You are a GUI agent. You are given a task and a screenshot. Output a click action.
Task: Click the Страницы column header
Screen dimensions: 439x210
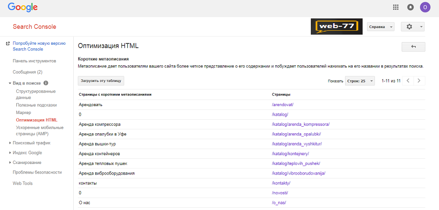point(281,95)
